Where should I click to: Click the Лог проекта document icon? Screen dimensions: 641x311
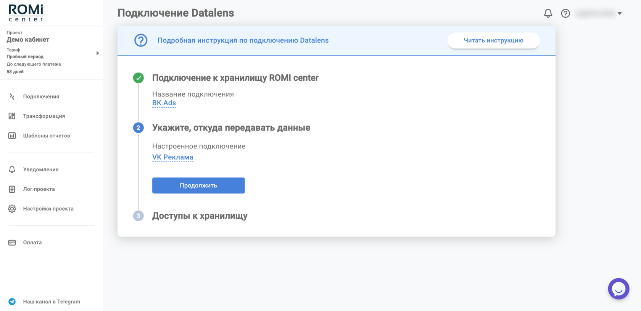coord(12,189)
